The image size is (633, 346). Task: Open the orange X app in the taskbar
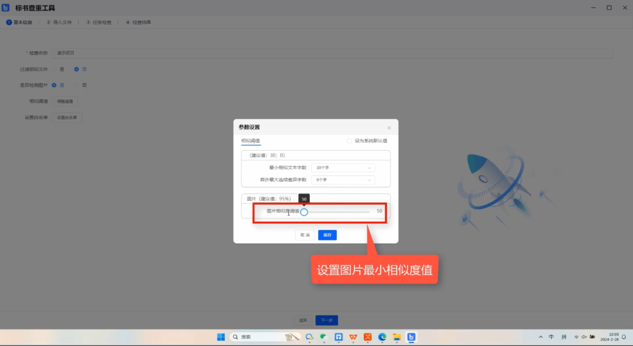(x=368, y=337)
